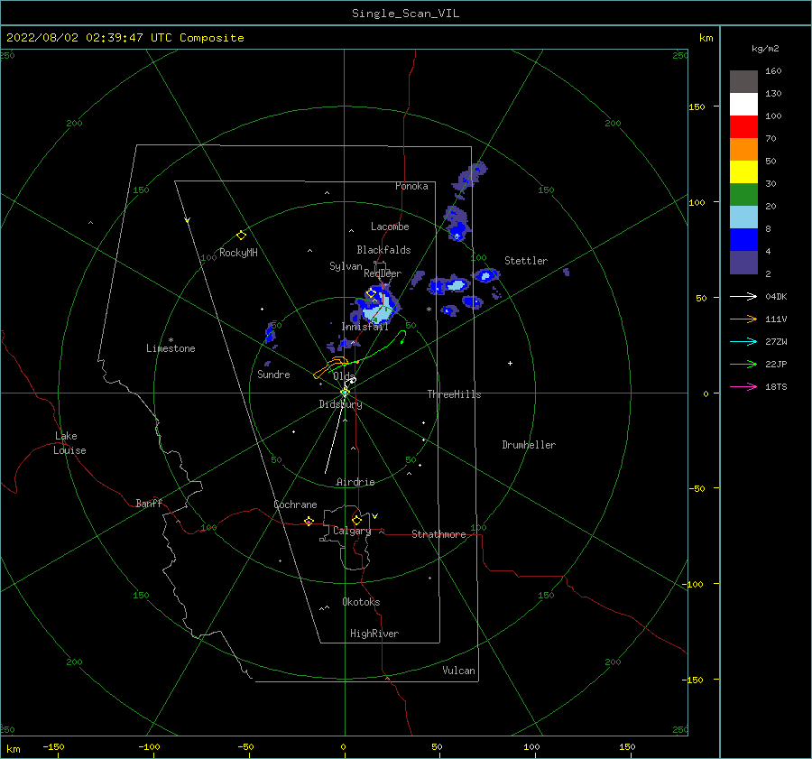Click the orange 111V track arrow in legend
The width and height of the screenshot is (812, 759).
tap(743, 319)
